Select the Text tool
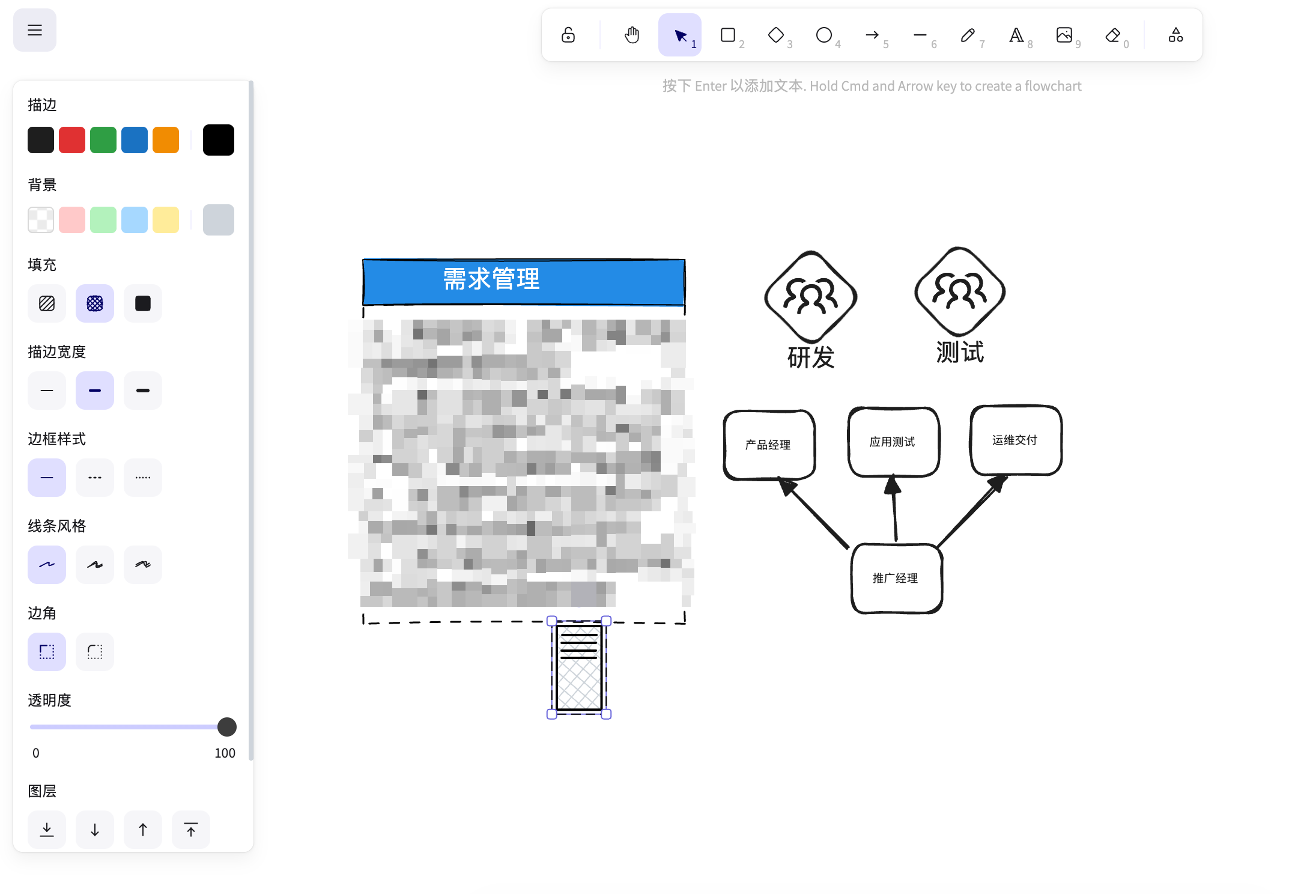 coord(1016,35)
